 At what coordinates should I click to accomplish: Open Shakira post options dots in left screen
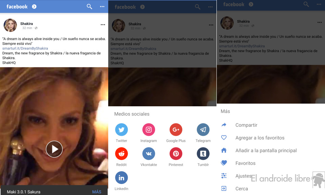point(103,25)
